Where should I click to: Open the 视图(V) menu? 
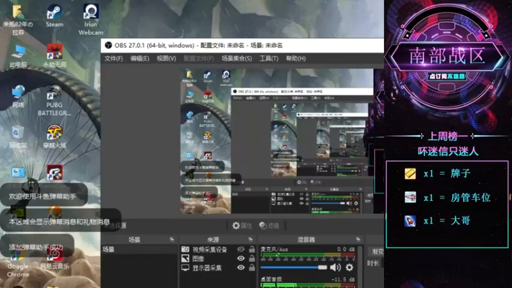166,58
